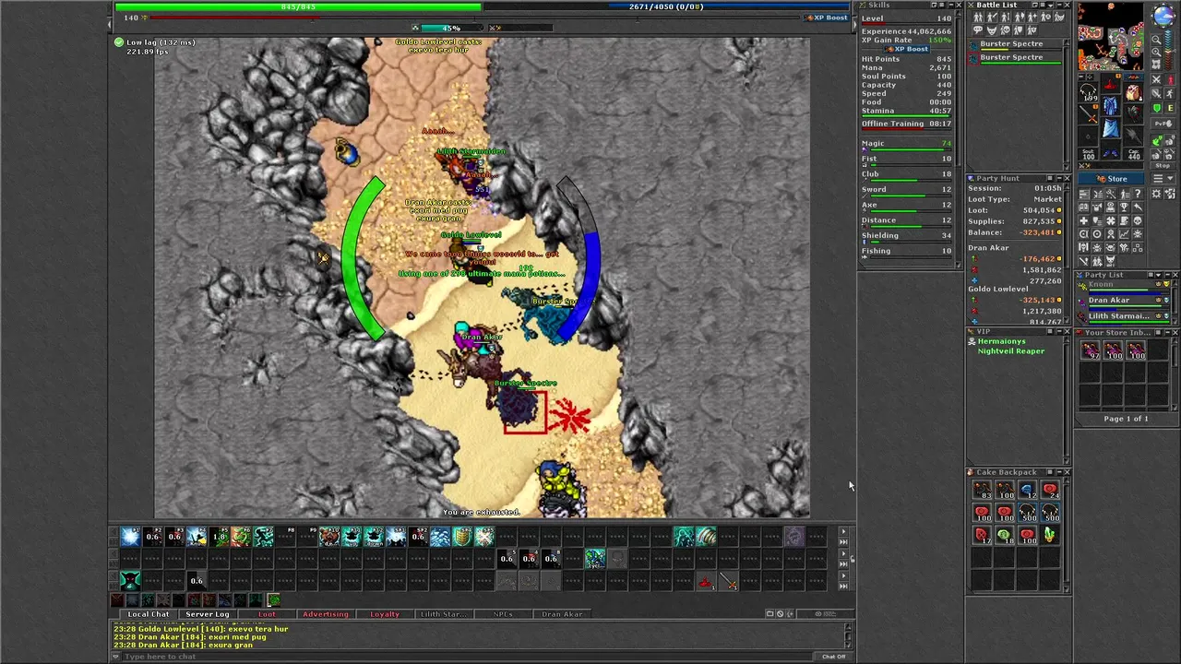Viewport: 1181px width, 664px height.
Task: Click the red hat helmet equipment slot
Action: pos(1111,85)
